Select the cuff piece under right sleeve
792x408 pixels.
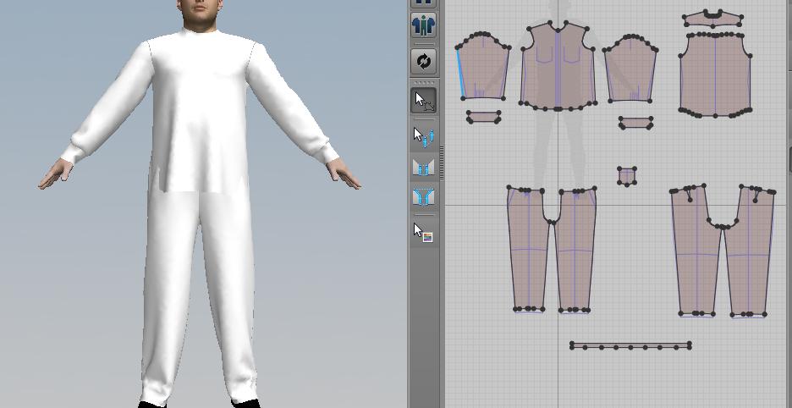(x=635, y=123)
